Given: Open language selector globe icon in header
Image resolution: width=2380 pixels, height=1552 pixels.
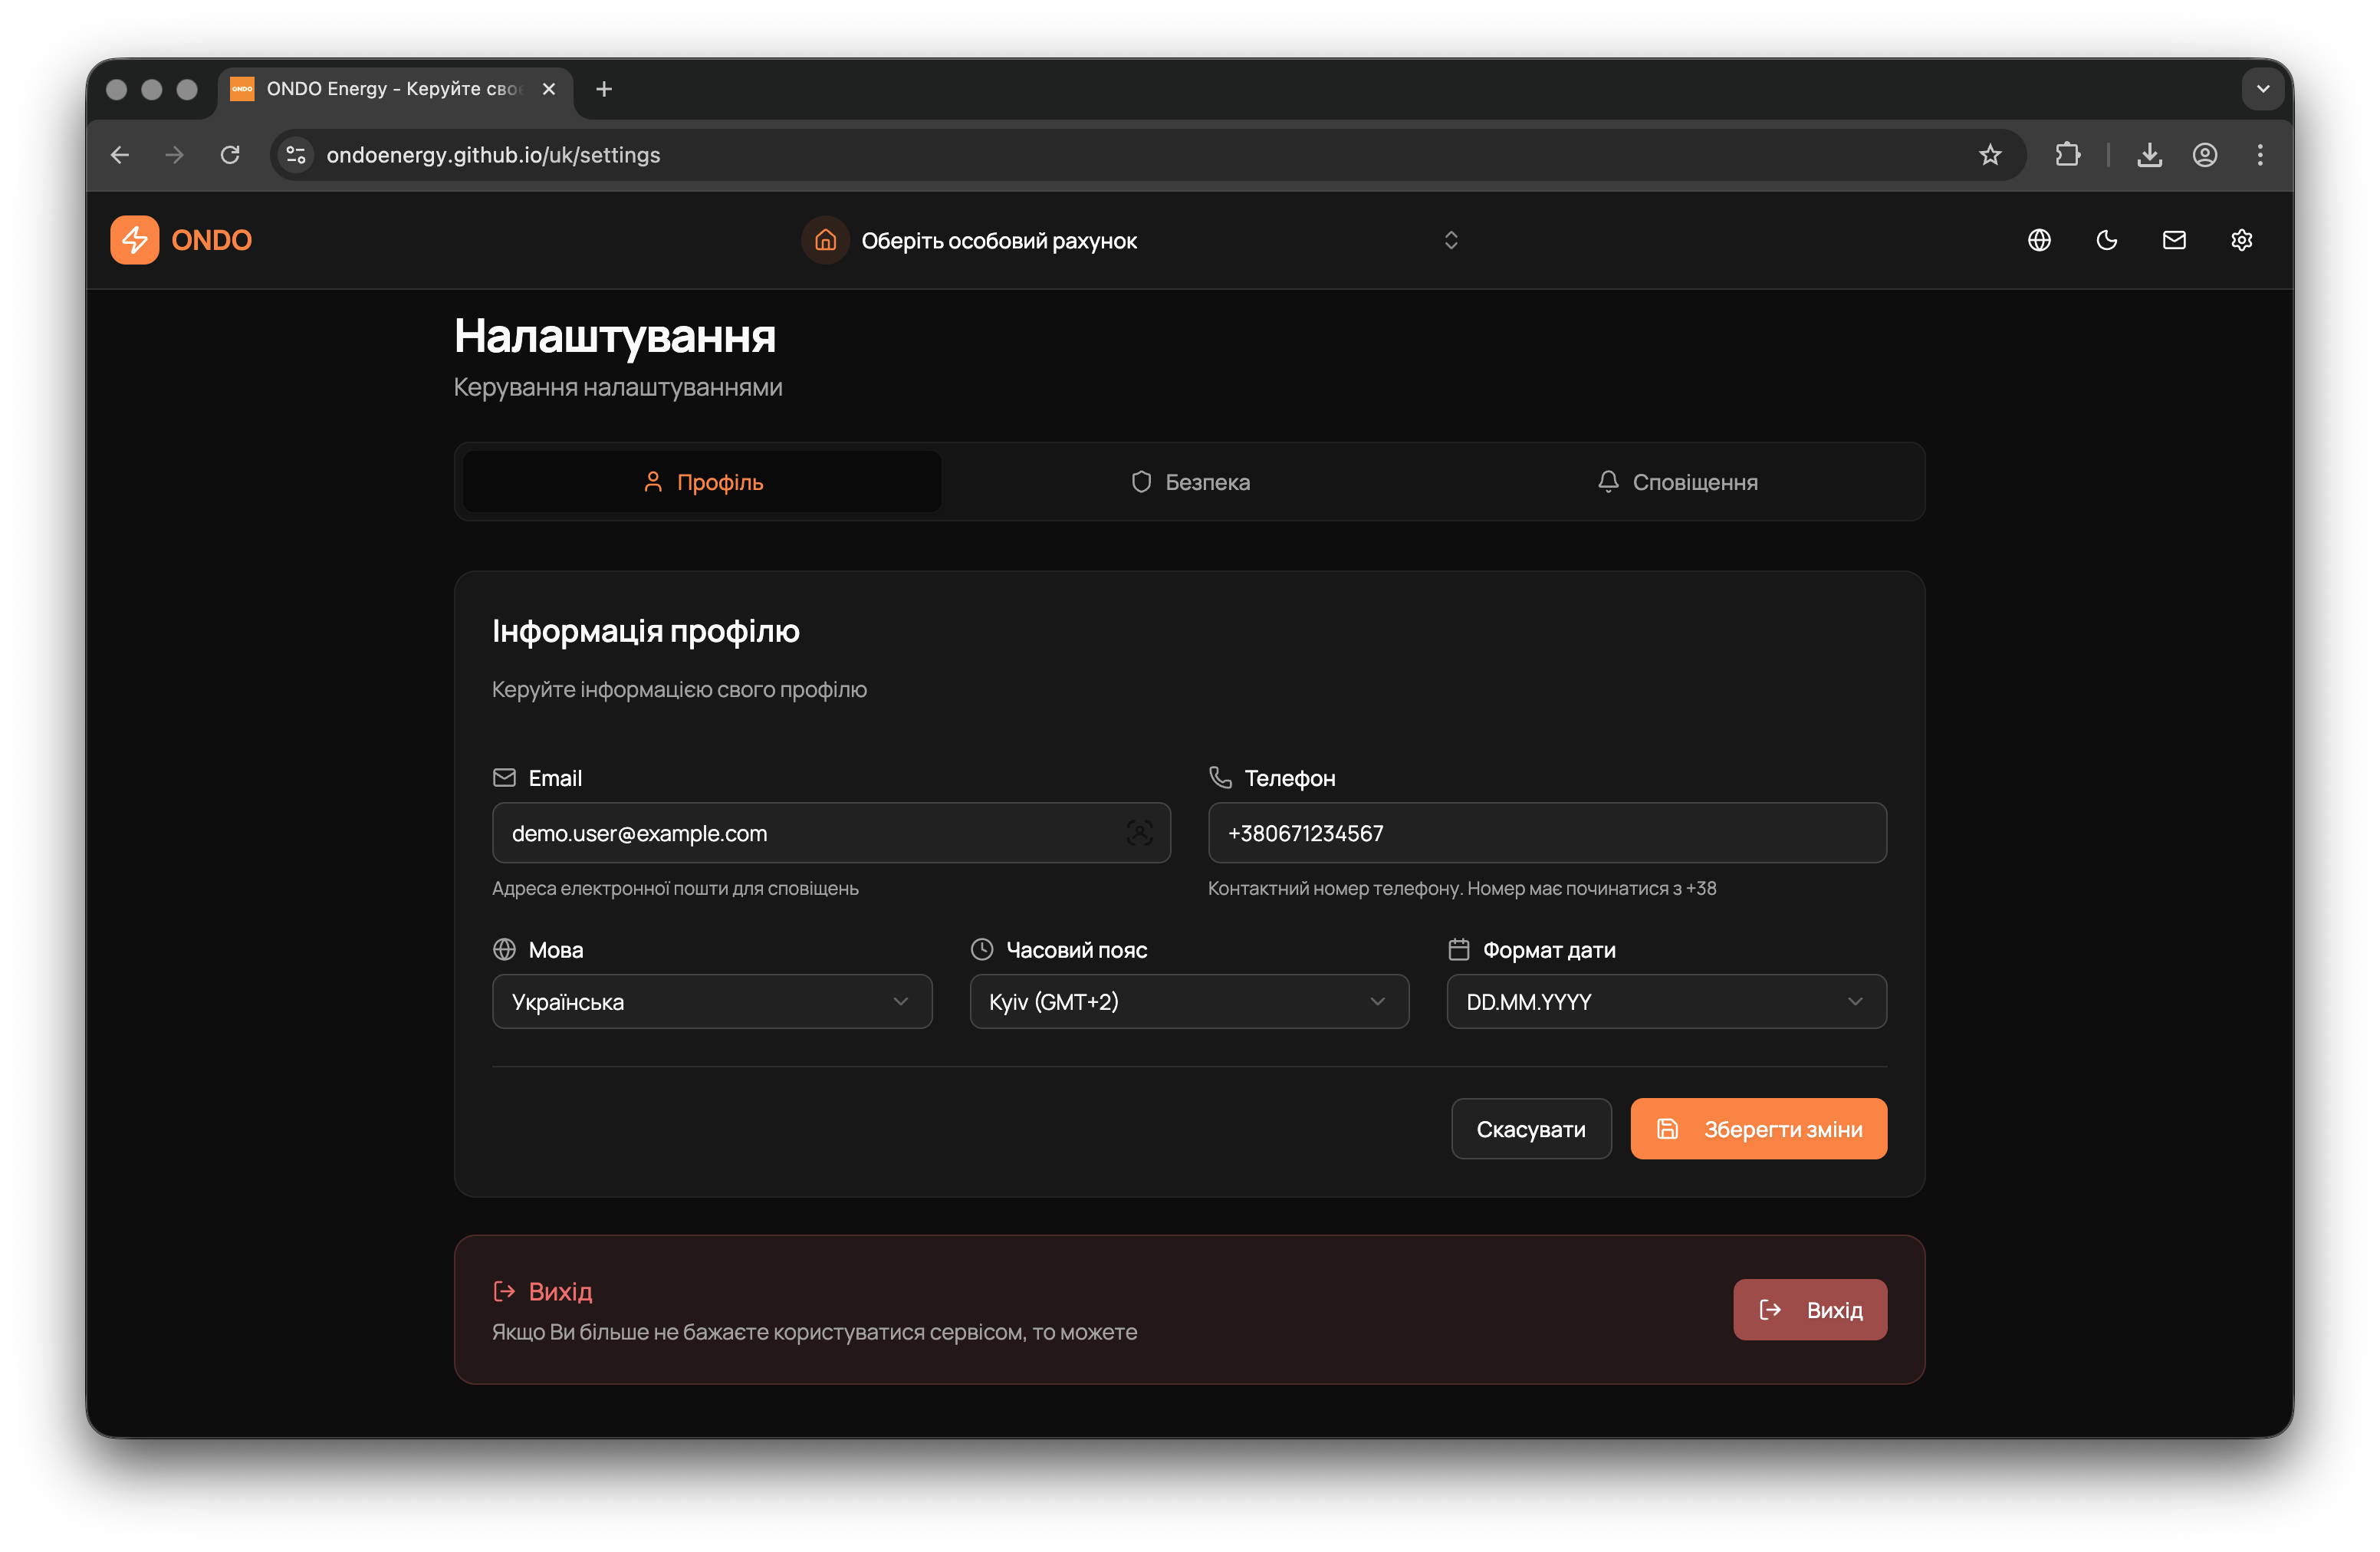Looking at the screenshot, I should coord(2039,240).
